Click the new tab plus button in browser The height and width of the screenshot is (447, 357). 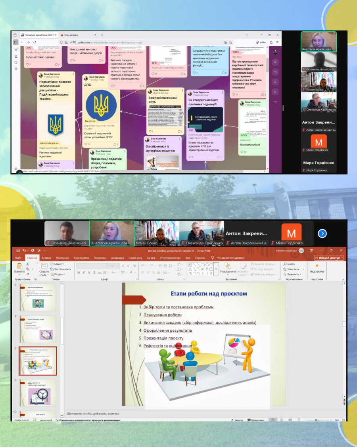(102, 35)
